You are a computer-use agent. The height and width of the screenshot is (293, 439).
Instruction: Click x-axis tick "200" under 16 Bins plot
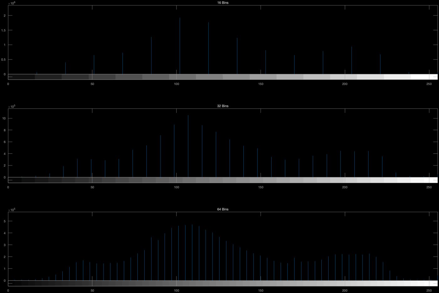(x=345, y=84)
